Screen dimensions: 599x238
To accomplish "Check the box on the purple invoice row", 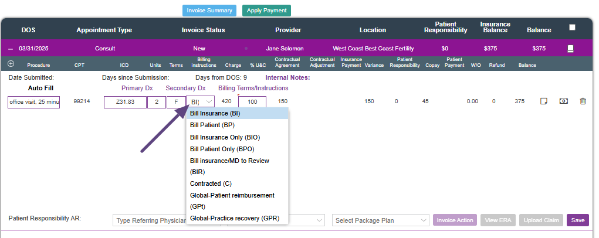I will click(x=570, y=49).
